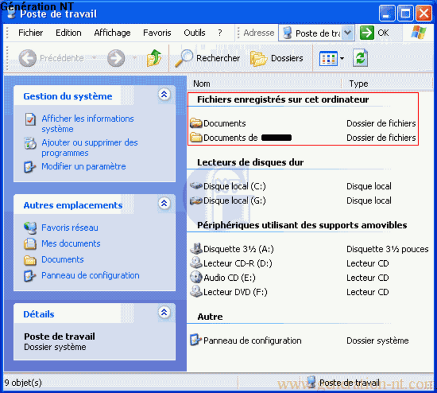The image size is (437, 393).
Task: Open the Favoris menu
Action: click(157, 32)
